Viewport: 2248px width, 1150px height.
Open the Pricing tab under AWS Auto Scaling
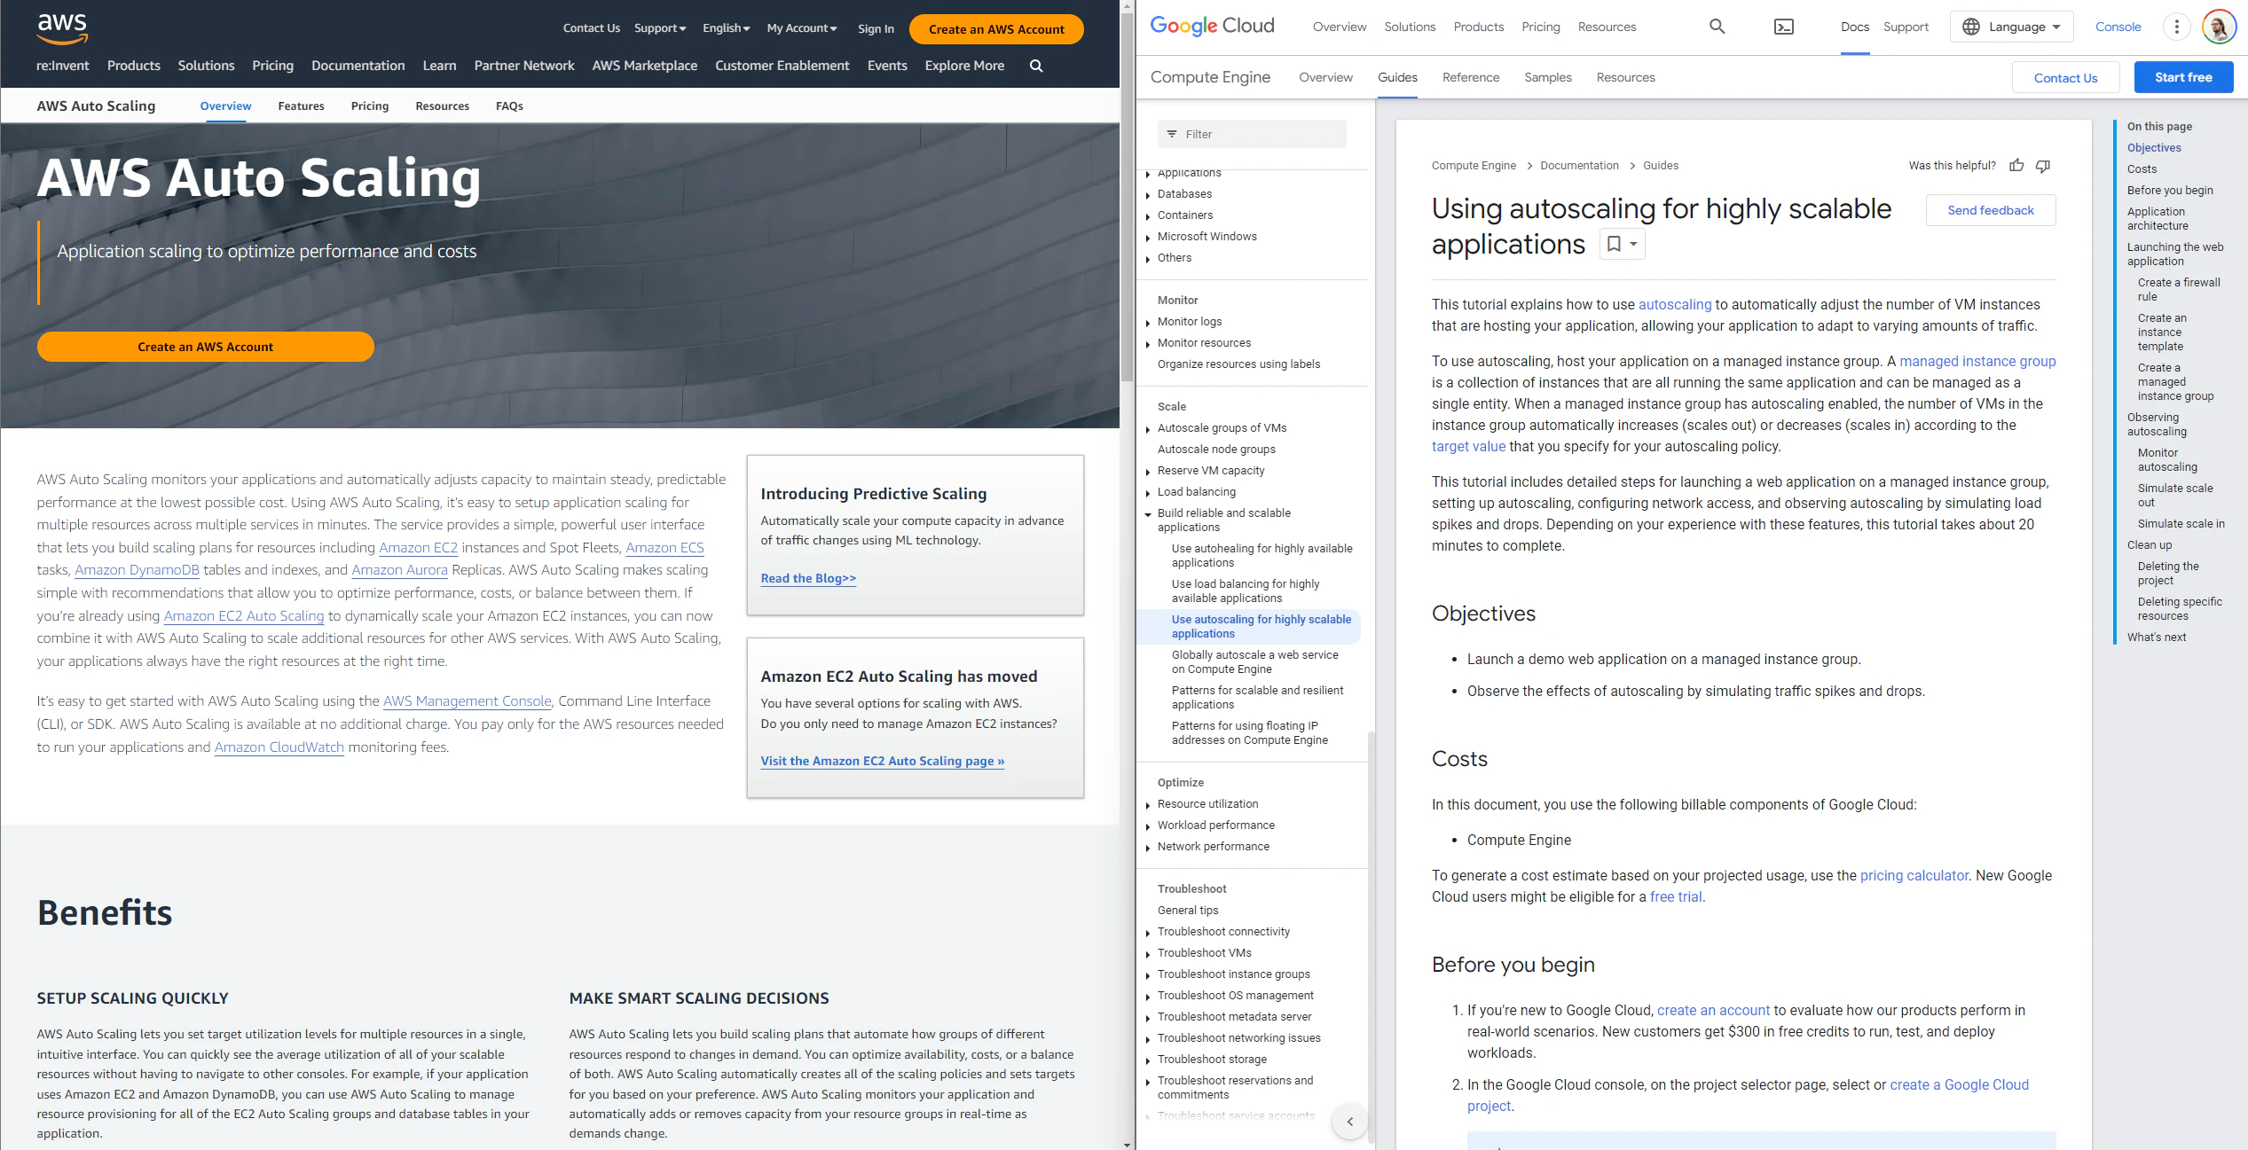(x=370, y=106)
